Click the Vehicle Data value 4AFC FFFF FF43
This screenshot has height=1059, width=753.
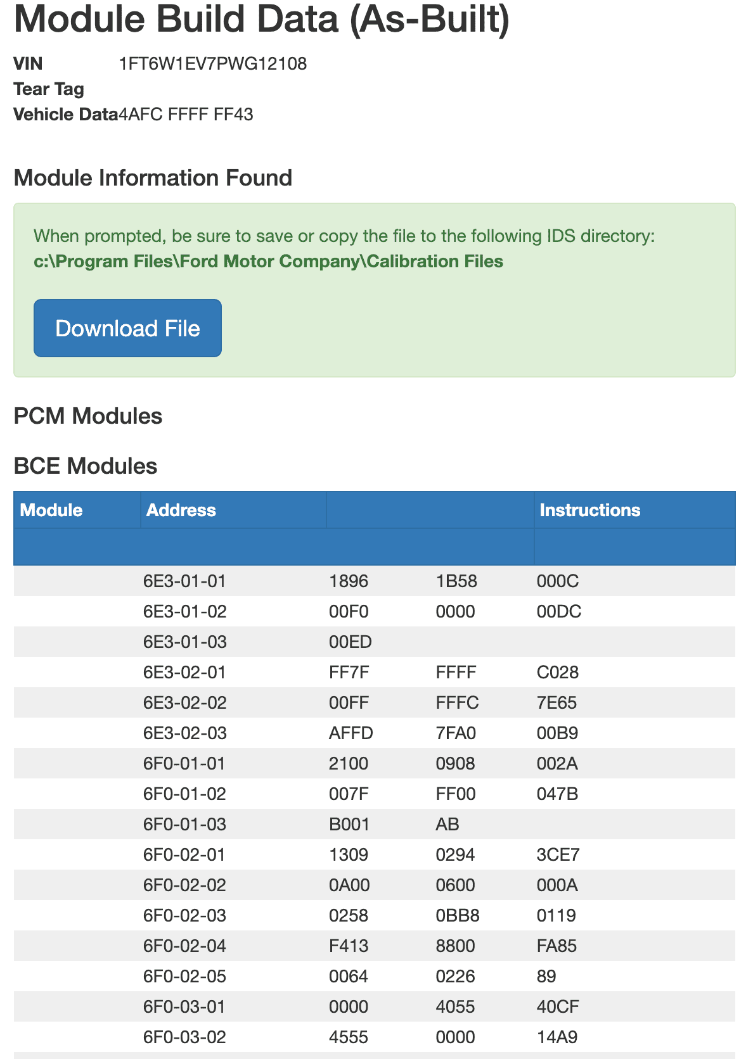(186, 114)
